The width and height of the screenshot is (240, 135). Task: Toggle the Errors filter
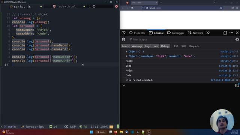(125, 46)
